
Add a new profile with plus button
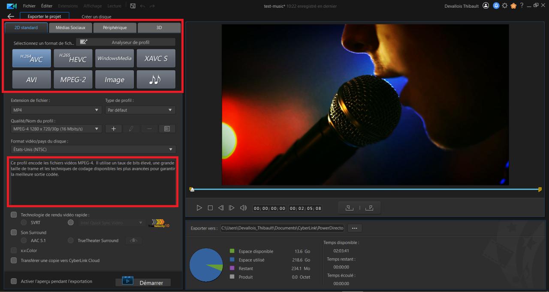tap(114, 129)
